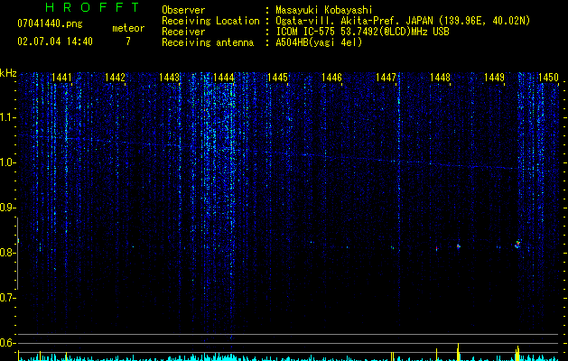Click the 1447 time marker
The image size is (568, 361).
[386, 77]
